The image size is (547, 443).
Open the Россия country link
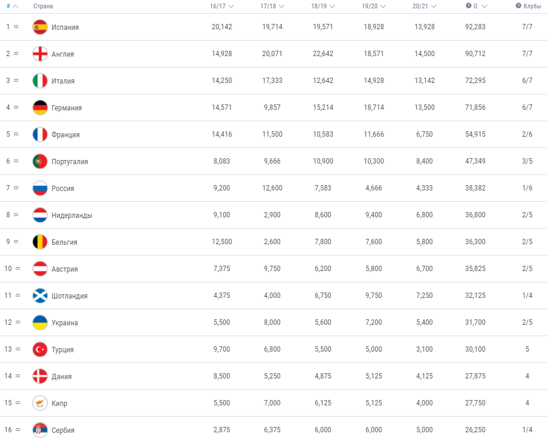63,189
